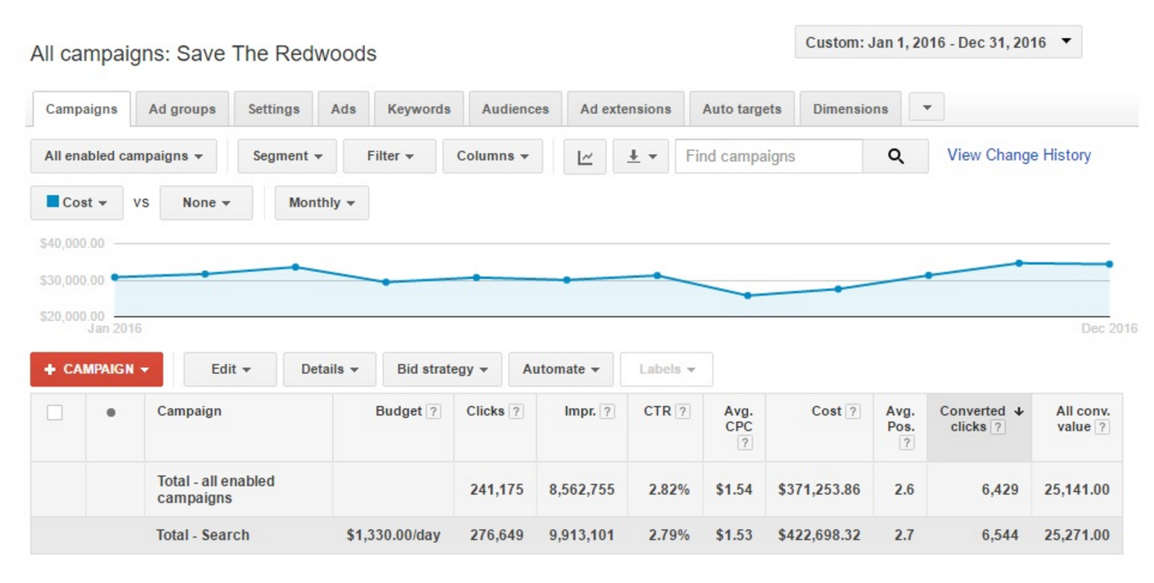This screenshot has height=583, width=1154.
Task: Select the 241,175 clicks value
Action: tap(496, 490)
